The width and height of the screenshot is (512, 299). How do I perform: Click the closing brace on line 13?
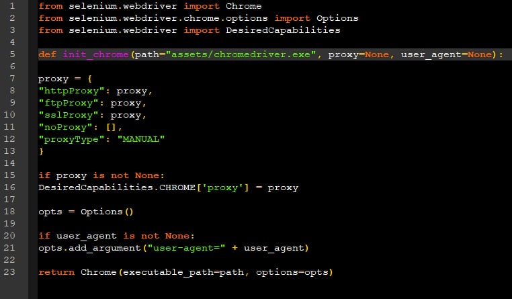coord(41,151)
